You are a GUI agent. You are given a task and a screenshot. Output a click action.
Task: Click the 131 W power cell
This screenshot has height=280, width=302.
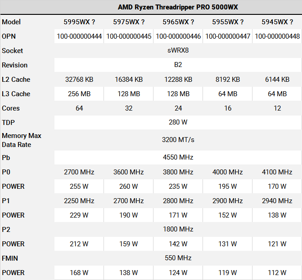click(228, 244)
